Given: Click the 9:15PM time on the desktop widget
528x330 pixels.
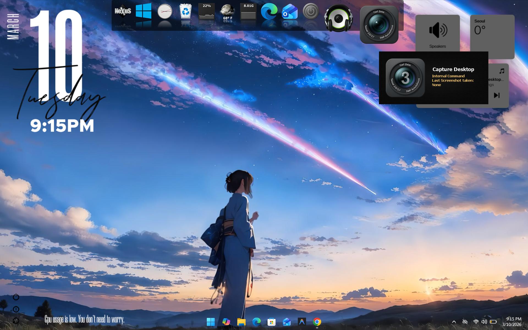Looking at the screenshot, I should pos(62,126).
